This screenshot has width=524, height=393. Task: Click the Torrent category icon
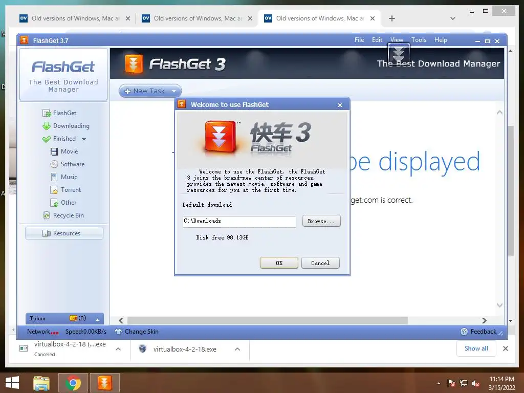coord(54,190)
